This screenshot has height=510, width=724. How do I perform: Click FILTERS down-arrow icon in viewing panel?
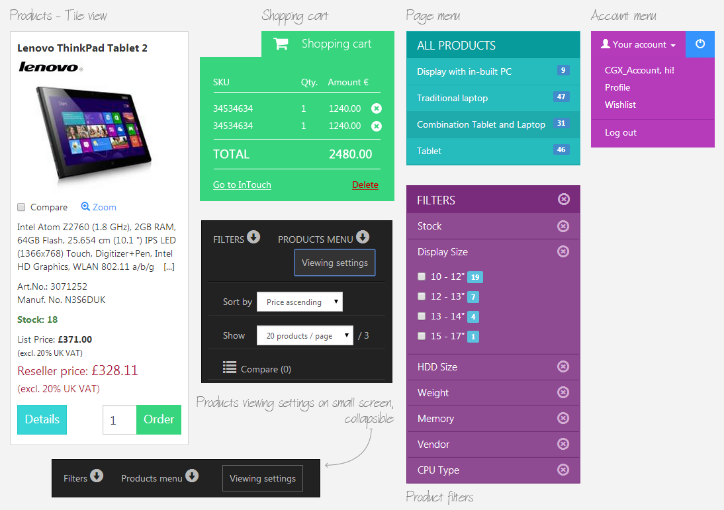[253, 237]
